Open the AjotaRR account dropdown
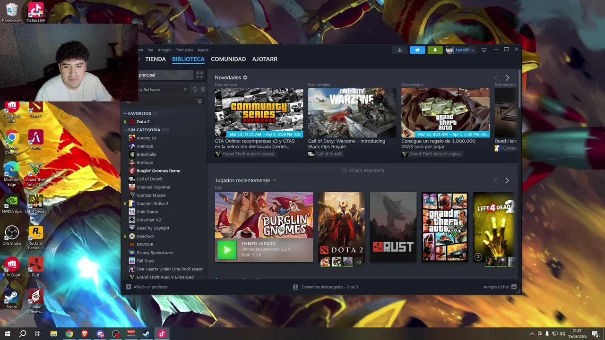 (x=460, y=50)
